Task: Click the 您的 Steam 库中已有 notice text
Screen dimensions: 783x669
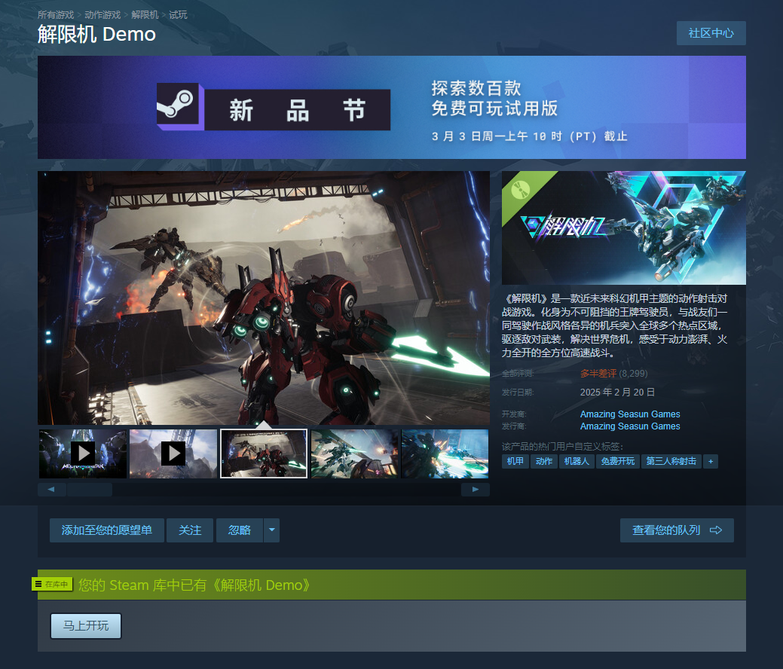Action: [194, 585]
